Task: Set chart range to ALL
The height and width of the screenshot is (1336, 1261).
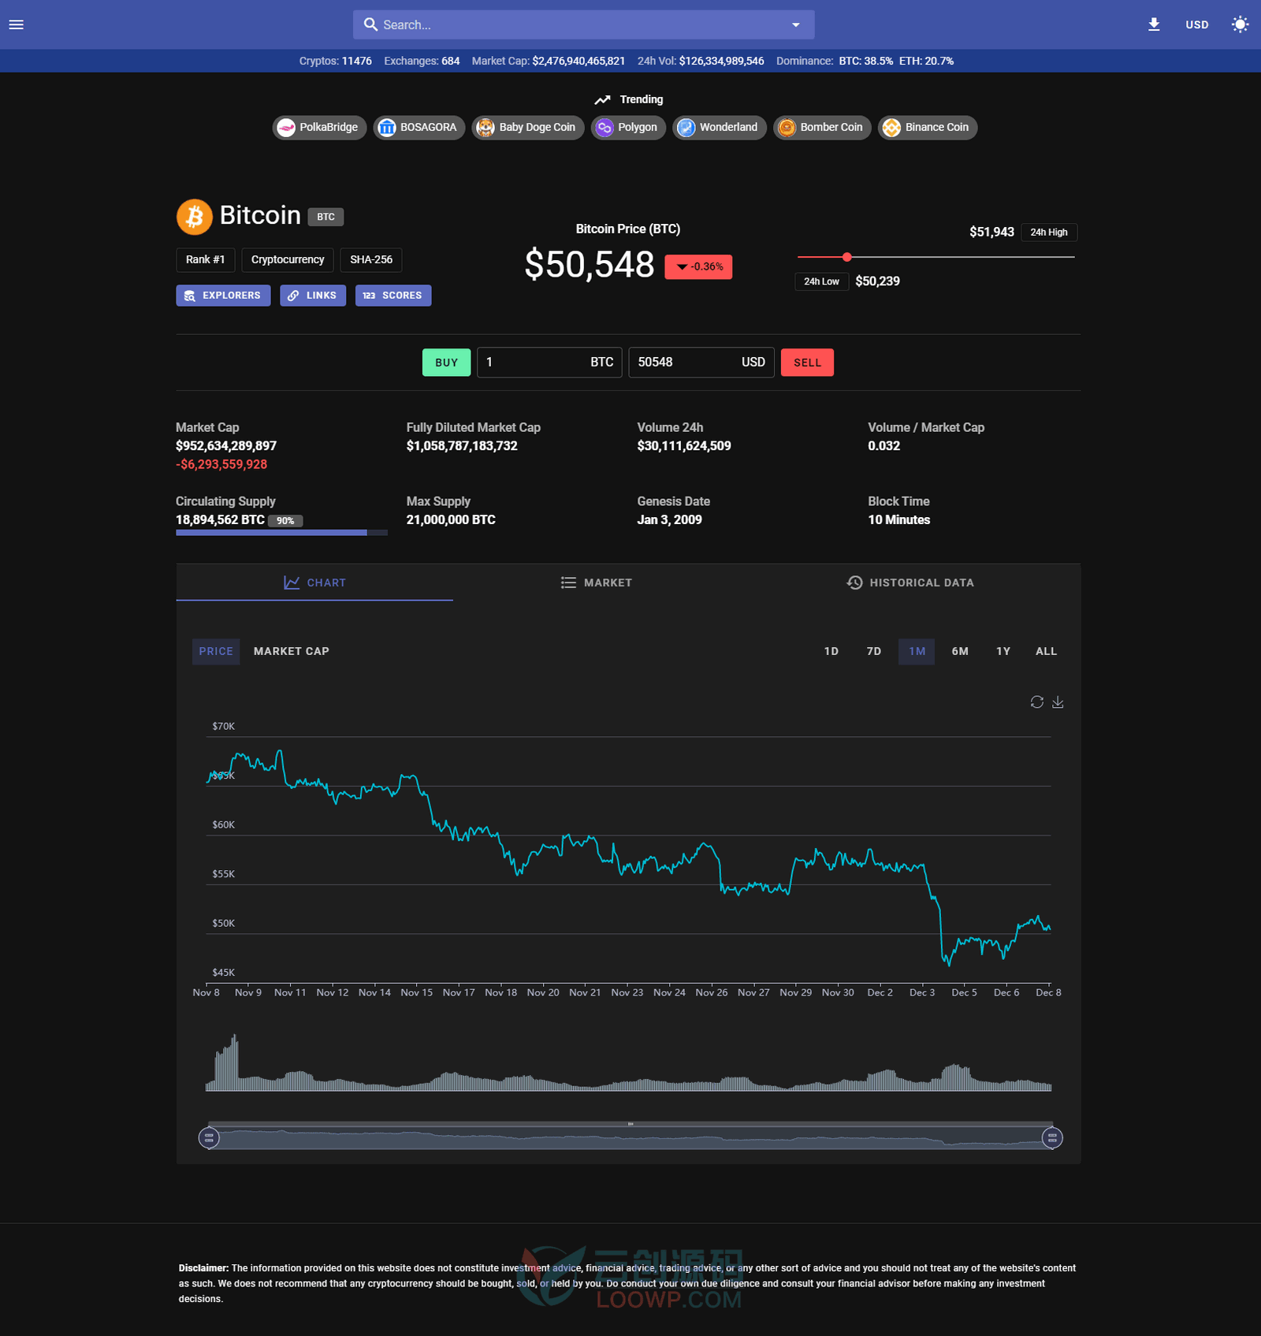Action: 1046,651
